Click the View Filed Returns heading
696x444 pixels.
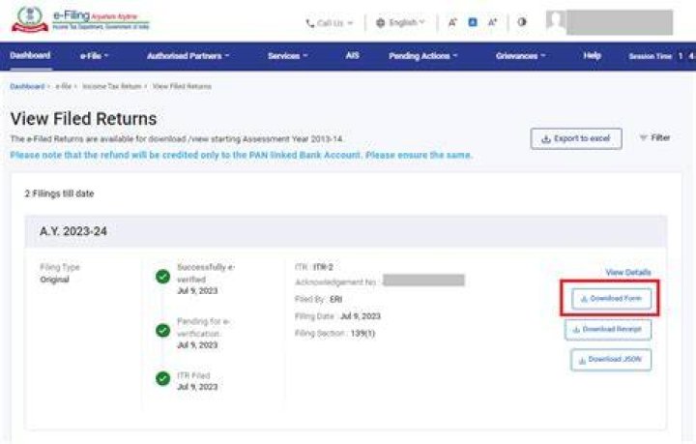click(x=83, y=119)
